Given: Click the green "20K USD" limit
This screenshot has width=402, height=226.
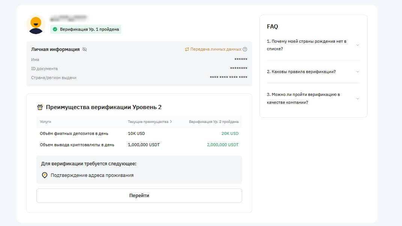Looking at the screenshot, I should coord(230,133).
